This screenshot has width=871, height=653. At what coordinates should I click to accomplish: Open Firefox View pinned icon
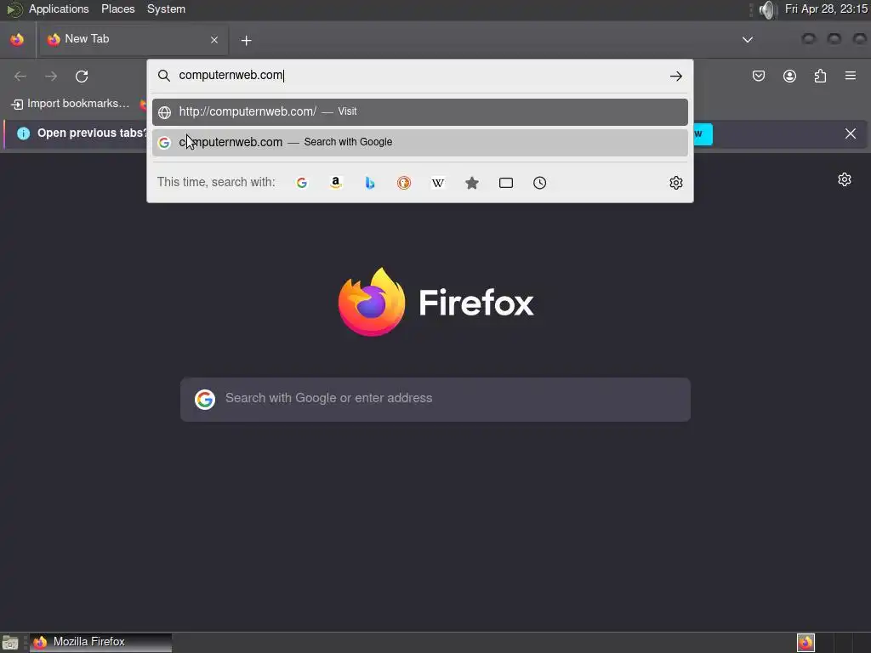(17, 39)
